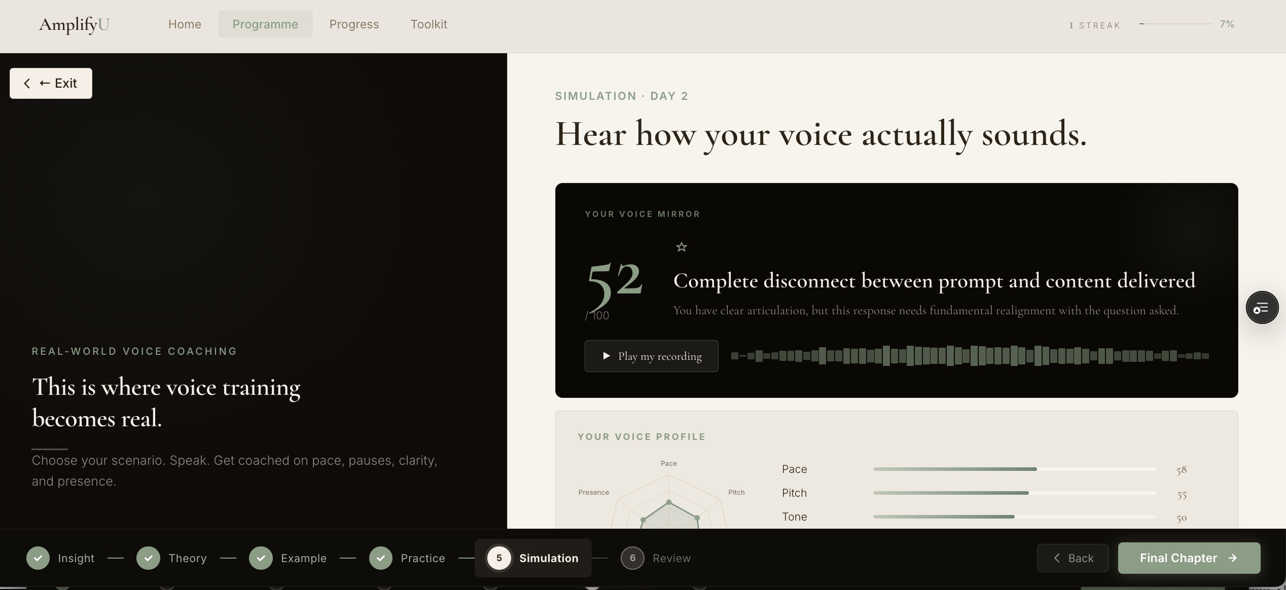Click the 'Complete disconnect' feedback headline

click(x=934, y=281)
